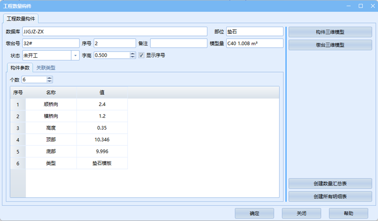Select the 类型 value cell 垫石模板

click(102, 163)
